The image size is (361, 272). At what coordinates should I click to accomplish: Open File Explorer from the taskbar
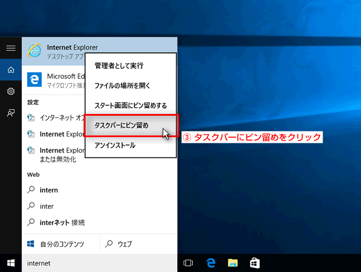233,263
